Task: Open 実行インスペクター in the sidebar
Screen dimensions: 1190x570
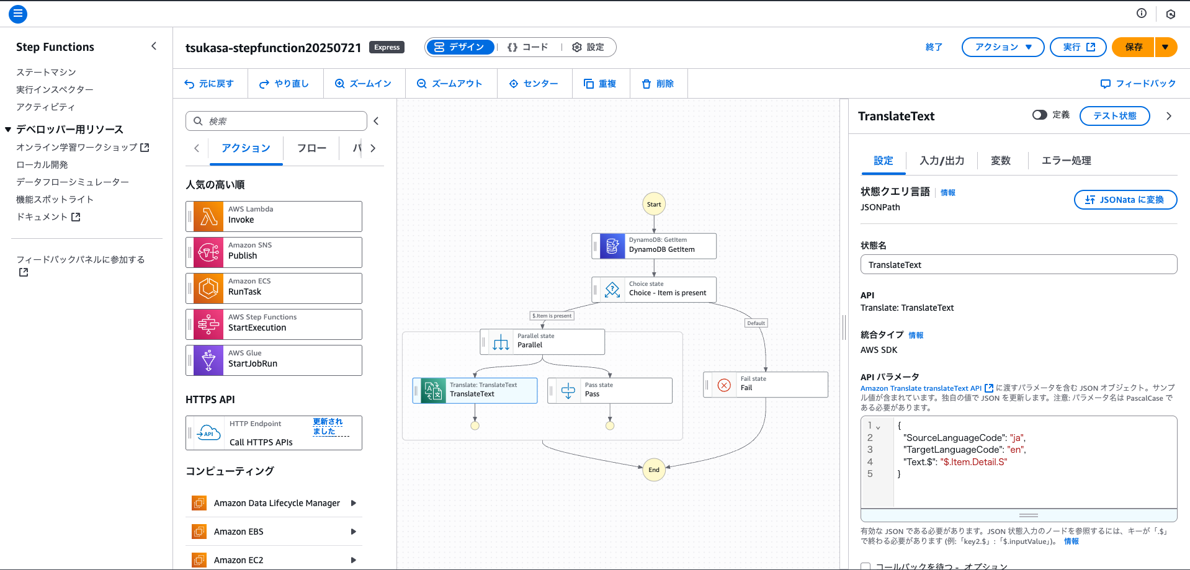Action: (x=55, y=89)
